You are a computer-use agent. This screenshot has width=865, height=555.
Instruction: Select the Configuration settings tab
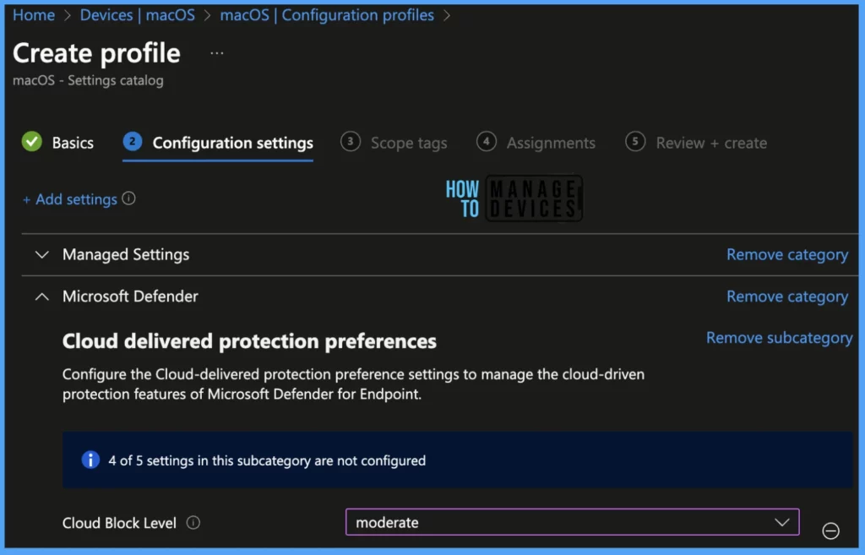pyautogui.click(x=218, y=143)
